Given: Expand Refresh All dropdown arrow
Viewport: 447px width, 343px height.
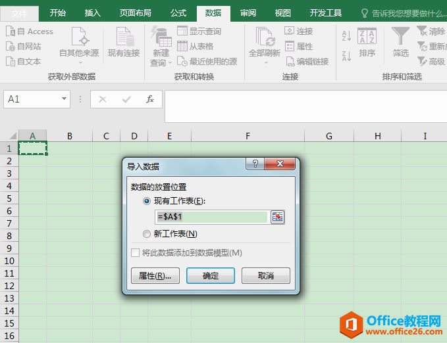Looking at the screenshot, I should (x=265, y=62).
